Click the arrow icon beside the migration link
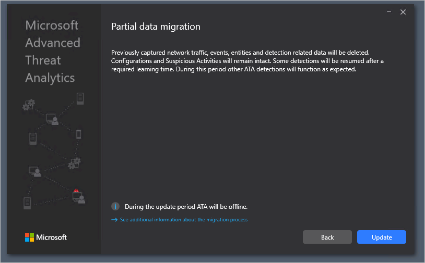This screenshot has width=425, height=263. point(115,220)
